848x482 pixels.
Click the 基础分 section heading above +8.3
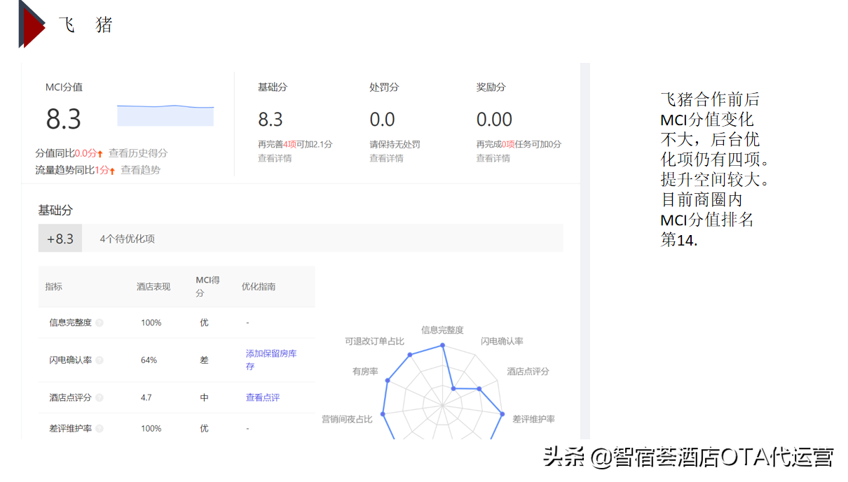[x=55, y=210]
